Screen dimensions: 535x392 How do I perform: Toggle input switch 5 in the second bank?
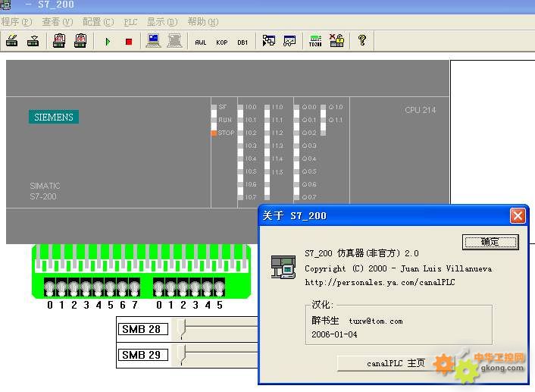(220, 287)
